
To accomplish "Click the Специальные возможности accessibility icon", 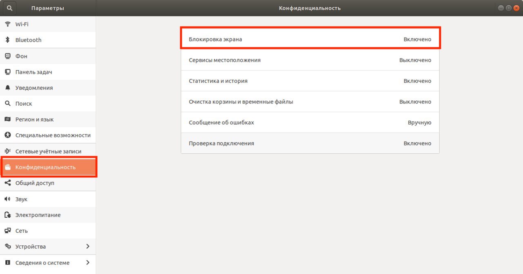I will 7,135.
